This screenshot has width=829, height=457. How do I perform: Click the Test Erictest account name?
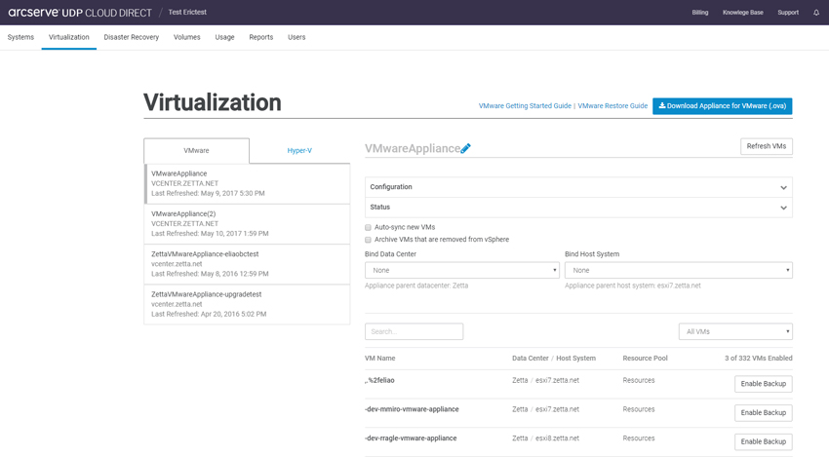click(x=187, y=12)
